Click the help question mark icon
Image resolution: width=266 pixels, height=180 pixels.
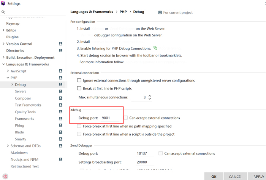(x=5, y=177)
